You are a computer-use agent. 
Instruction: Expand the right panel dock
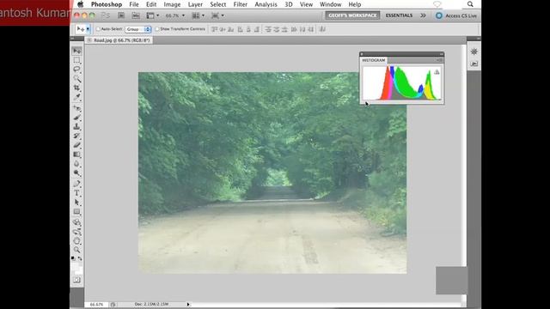478,39
